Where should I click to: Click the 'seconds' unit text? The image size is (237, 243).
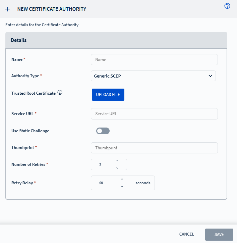143,183
